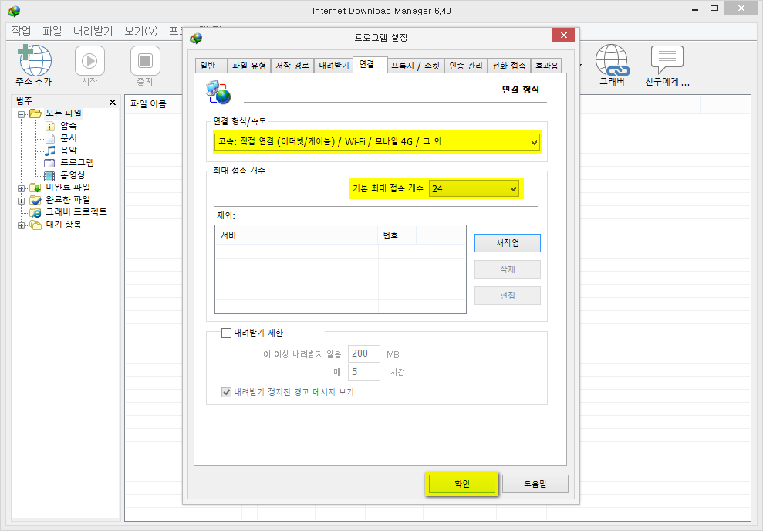Switch to the 인증 관리 tab
Viewport: 763px width, 531px height.
click(x=466, y=66)
